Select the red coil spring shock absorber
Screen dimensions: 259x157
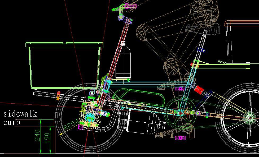click(199, 90)
